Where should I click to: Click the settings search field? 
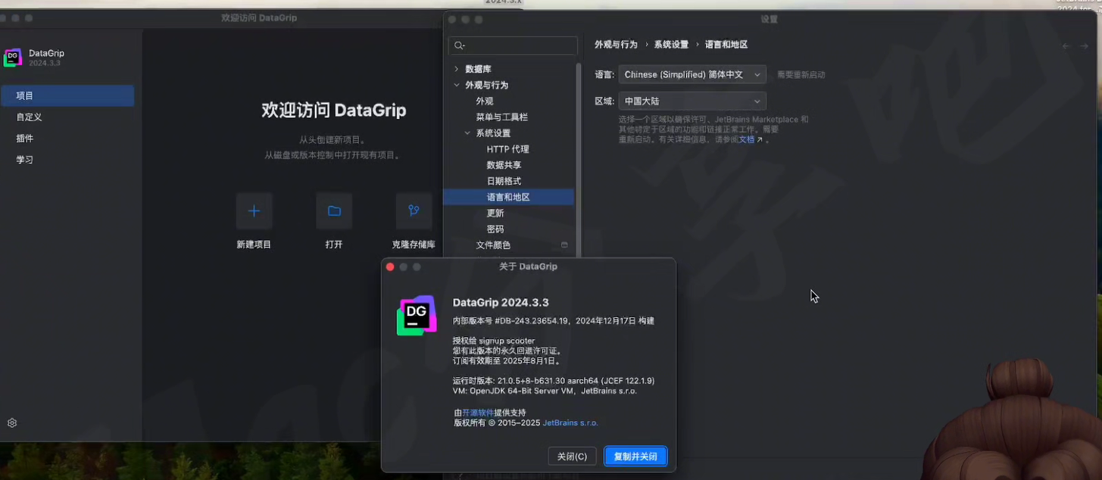513,45
